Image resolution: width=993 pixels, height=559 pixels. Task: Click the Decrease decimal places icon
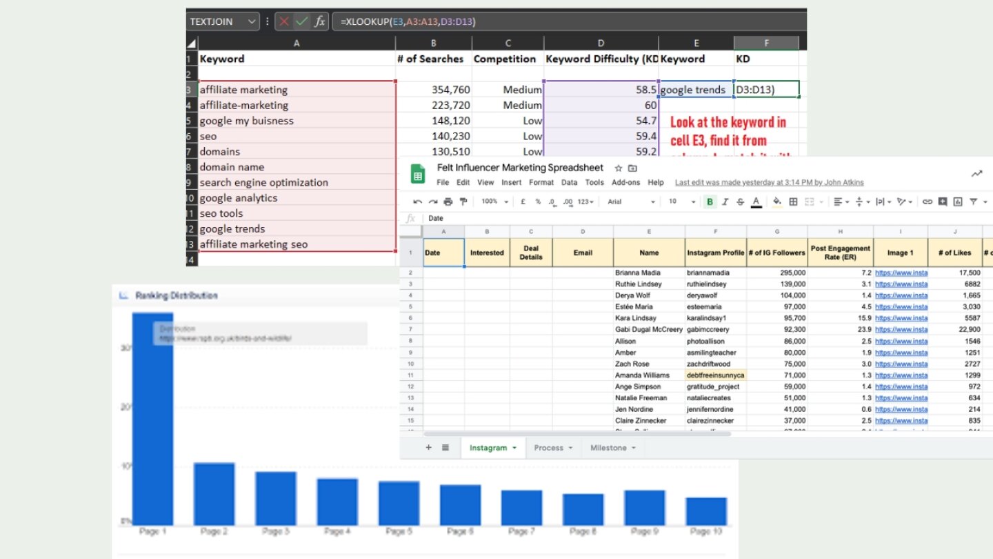tap(552, 202)
